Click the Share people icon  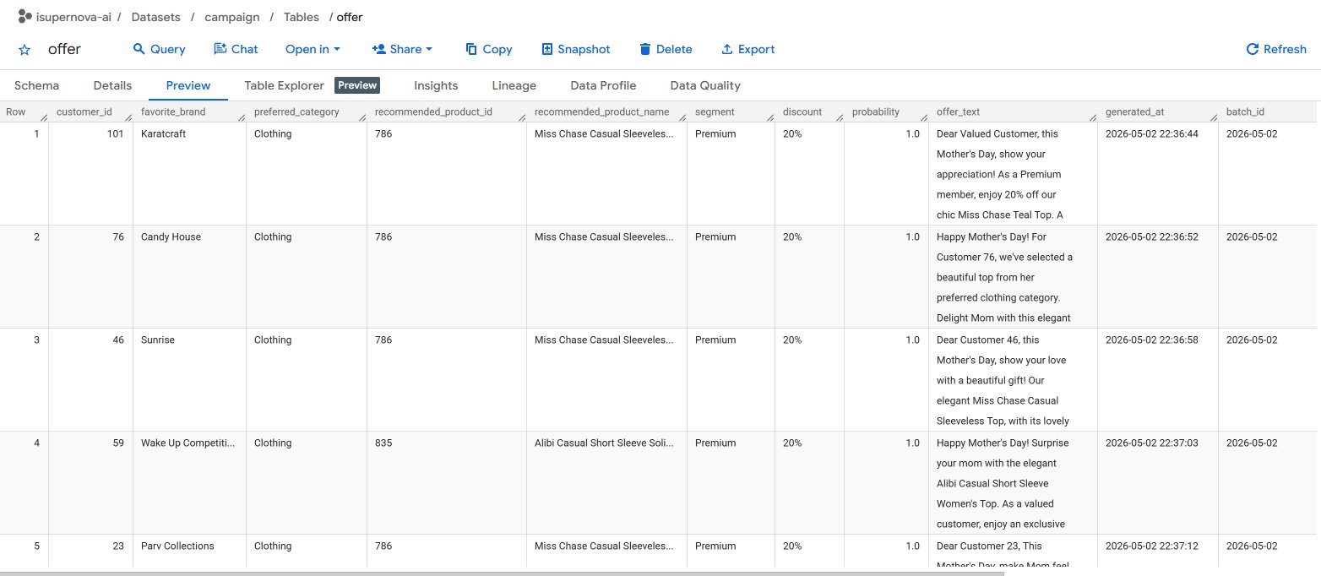coord(379,49)
